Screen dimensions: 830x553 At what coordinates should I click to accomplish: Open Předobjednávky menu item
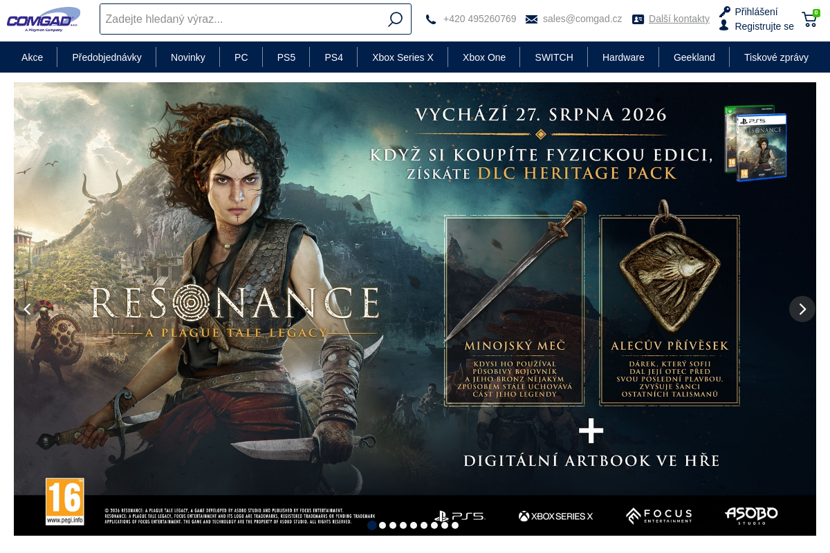click(107, 57)
